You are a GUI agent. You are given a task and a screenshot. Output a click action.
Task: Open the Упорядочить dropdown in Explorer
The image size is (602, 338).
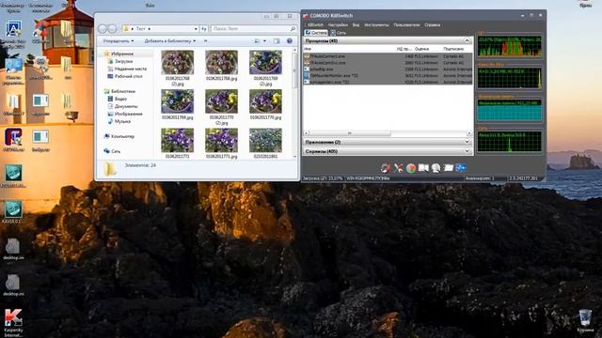coord(119,41)
